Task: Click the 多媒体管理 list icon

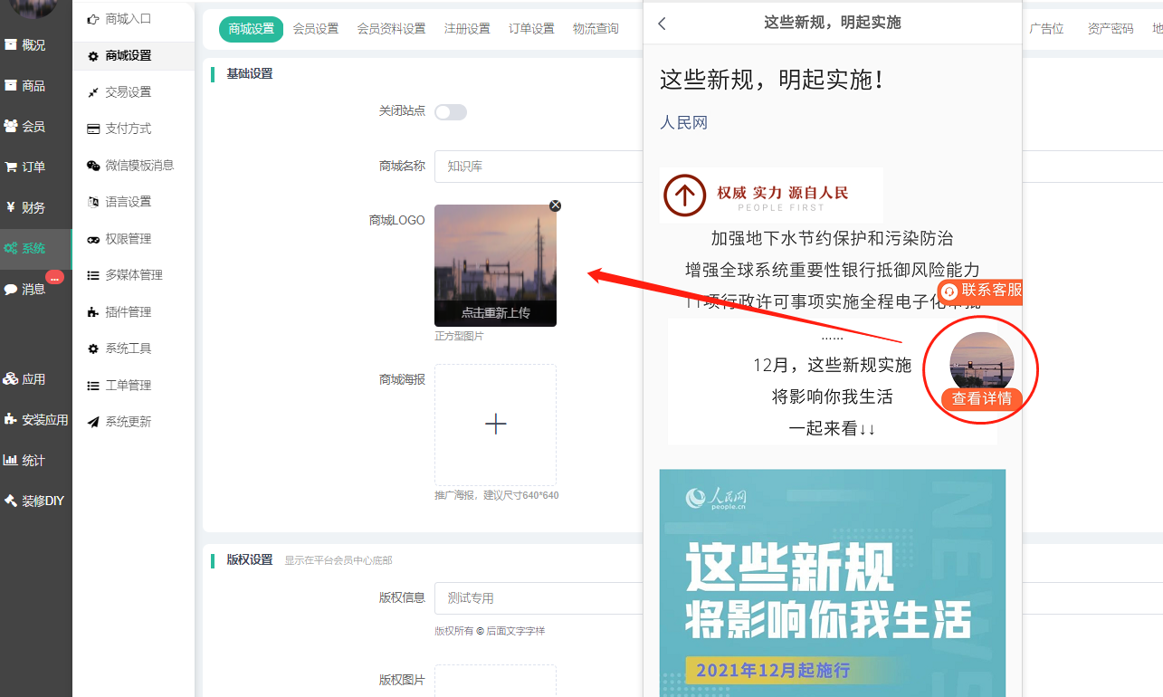Action: click(93, 275)
